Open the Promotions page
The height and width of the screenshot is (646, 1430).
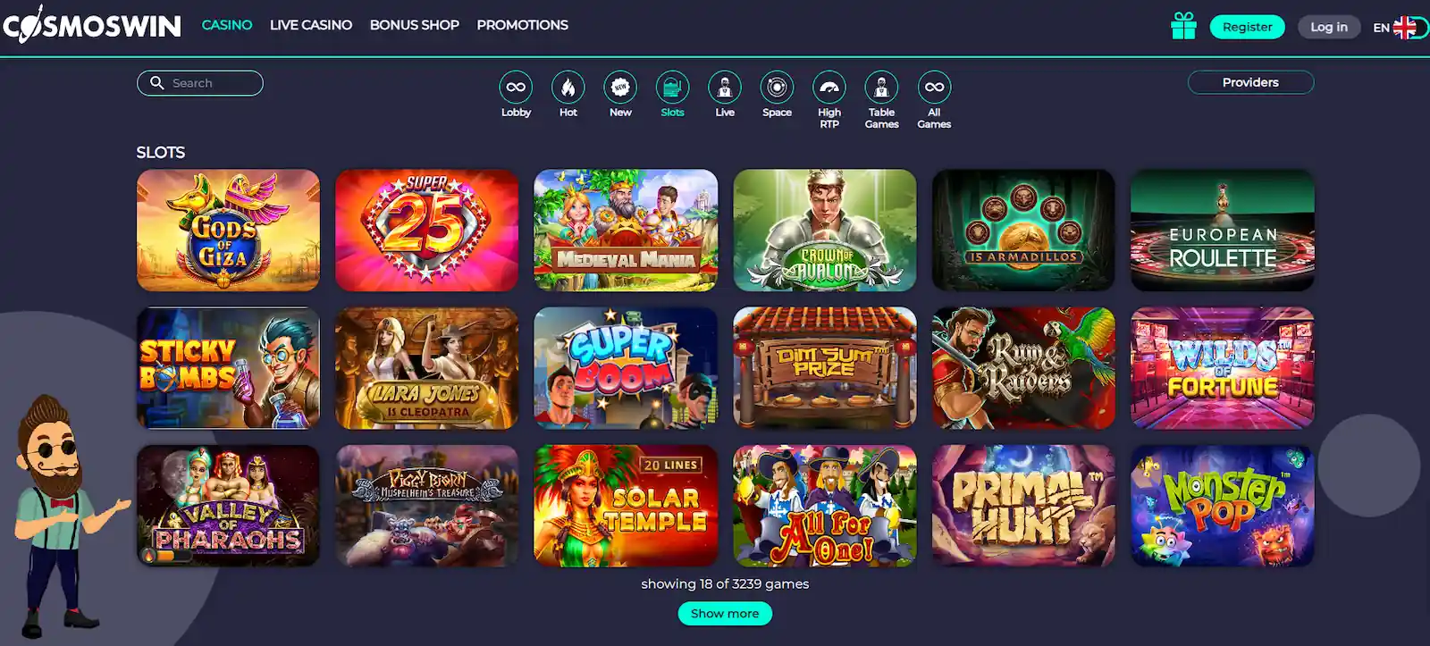click(522, 25)
